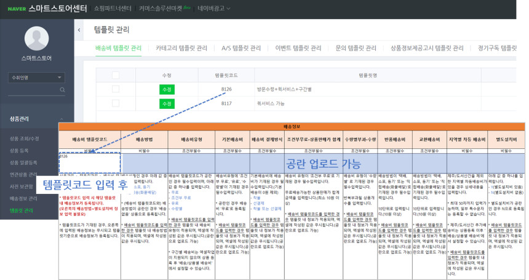Click 수정 button for template 8126

pos(166,89)
